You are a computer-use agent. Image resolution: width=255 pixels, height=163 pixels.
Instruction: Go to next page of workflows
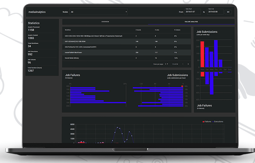188,64
